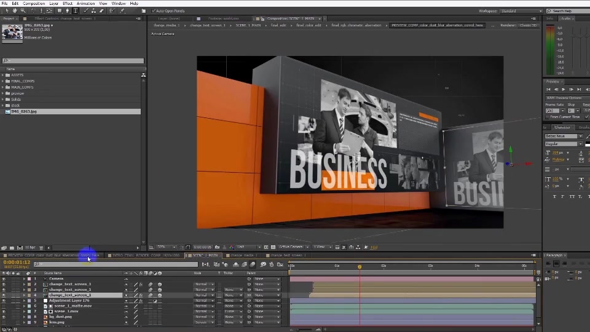Screen dimensions: 590x332
Task: Select the Eraser tool
Action: click(101, 11)
